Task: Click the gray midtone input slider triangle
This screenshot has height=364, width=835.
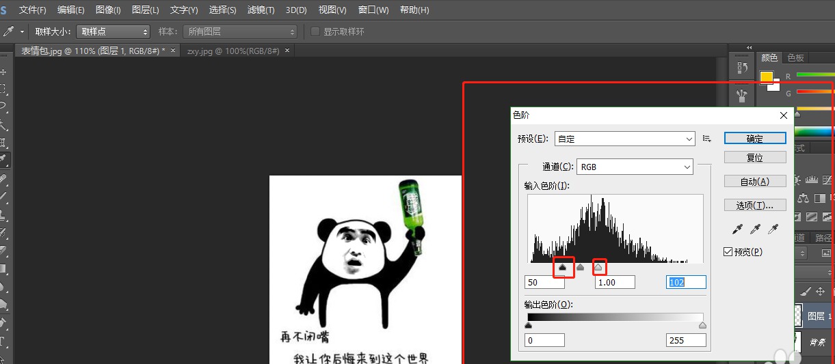Action: click(581, 268)
